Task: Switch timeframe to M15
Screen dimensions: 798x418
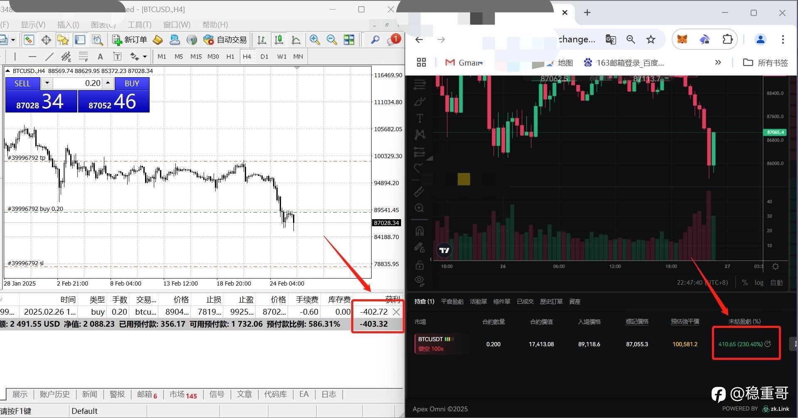Action: (x=196, y=56)
